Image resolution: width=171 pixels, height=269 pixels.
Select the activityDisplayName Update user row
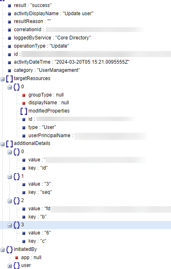tap(54, 14)
